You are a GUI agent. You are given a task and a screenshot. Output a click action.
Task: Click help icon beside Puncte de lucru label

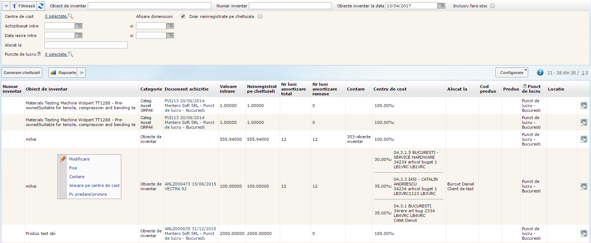click(39, 54)
